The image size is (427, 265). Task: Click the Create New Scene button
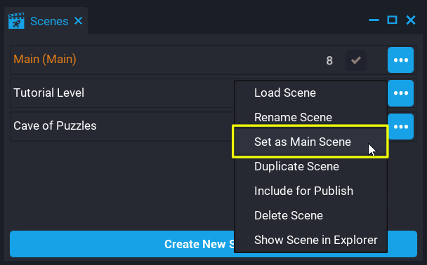213,244
